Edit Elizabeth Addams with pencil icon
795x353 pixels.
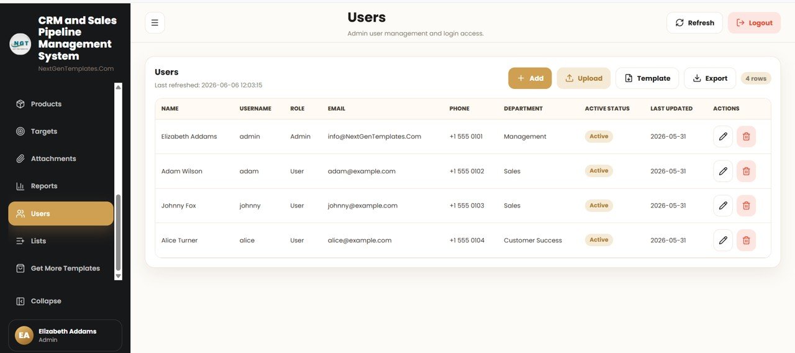(x=723, y=136)
